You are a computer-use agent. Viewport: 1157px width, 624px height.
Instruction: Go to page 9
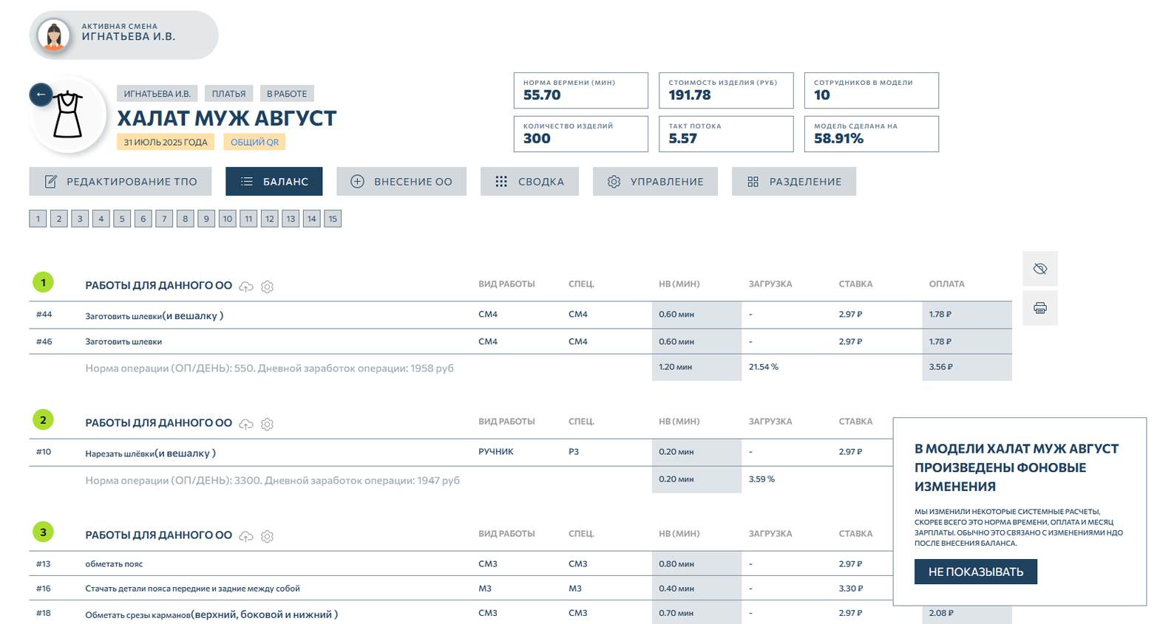pyautogui.click(x=206, y=219)
